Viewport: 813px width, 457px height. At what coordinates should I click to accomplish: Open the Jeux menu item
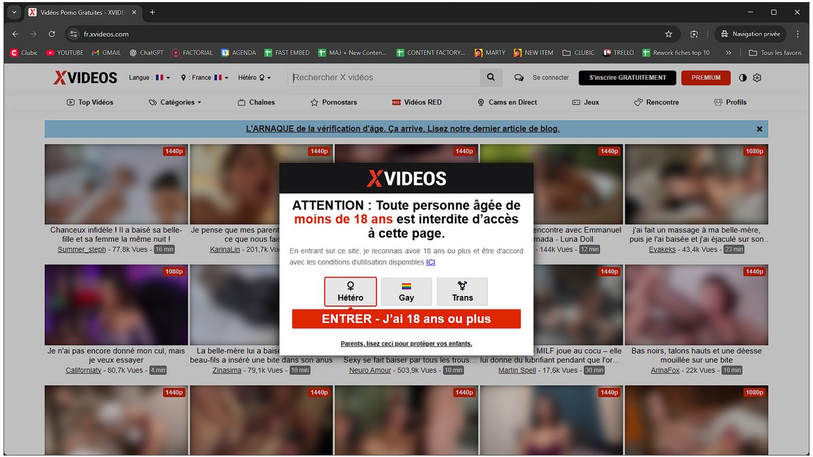point(586,102)
